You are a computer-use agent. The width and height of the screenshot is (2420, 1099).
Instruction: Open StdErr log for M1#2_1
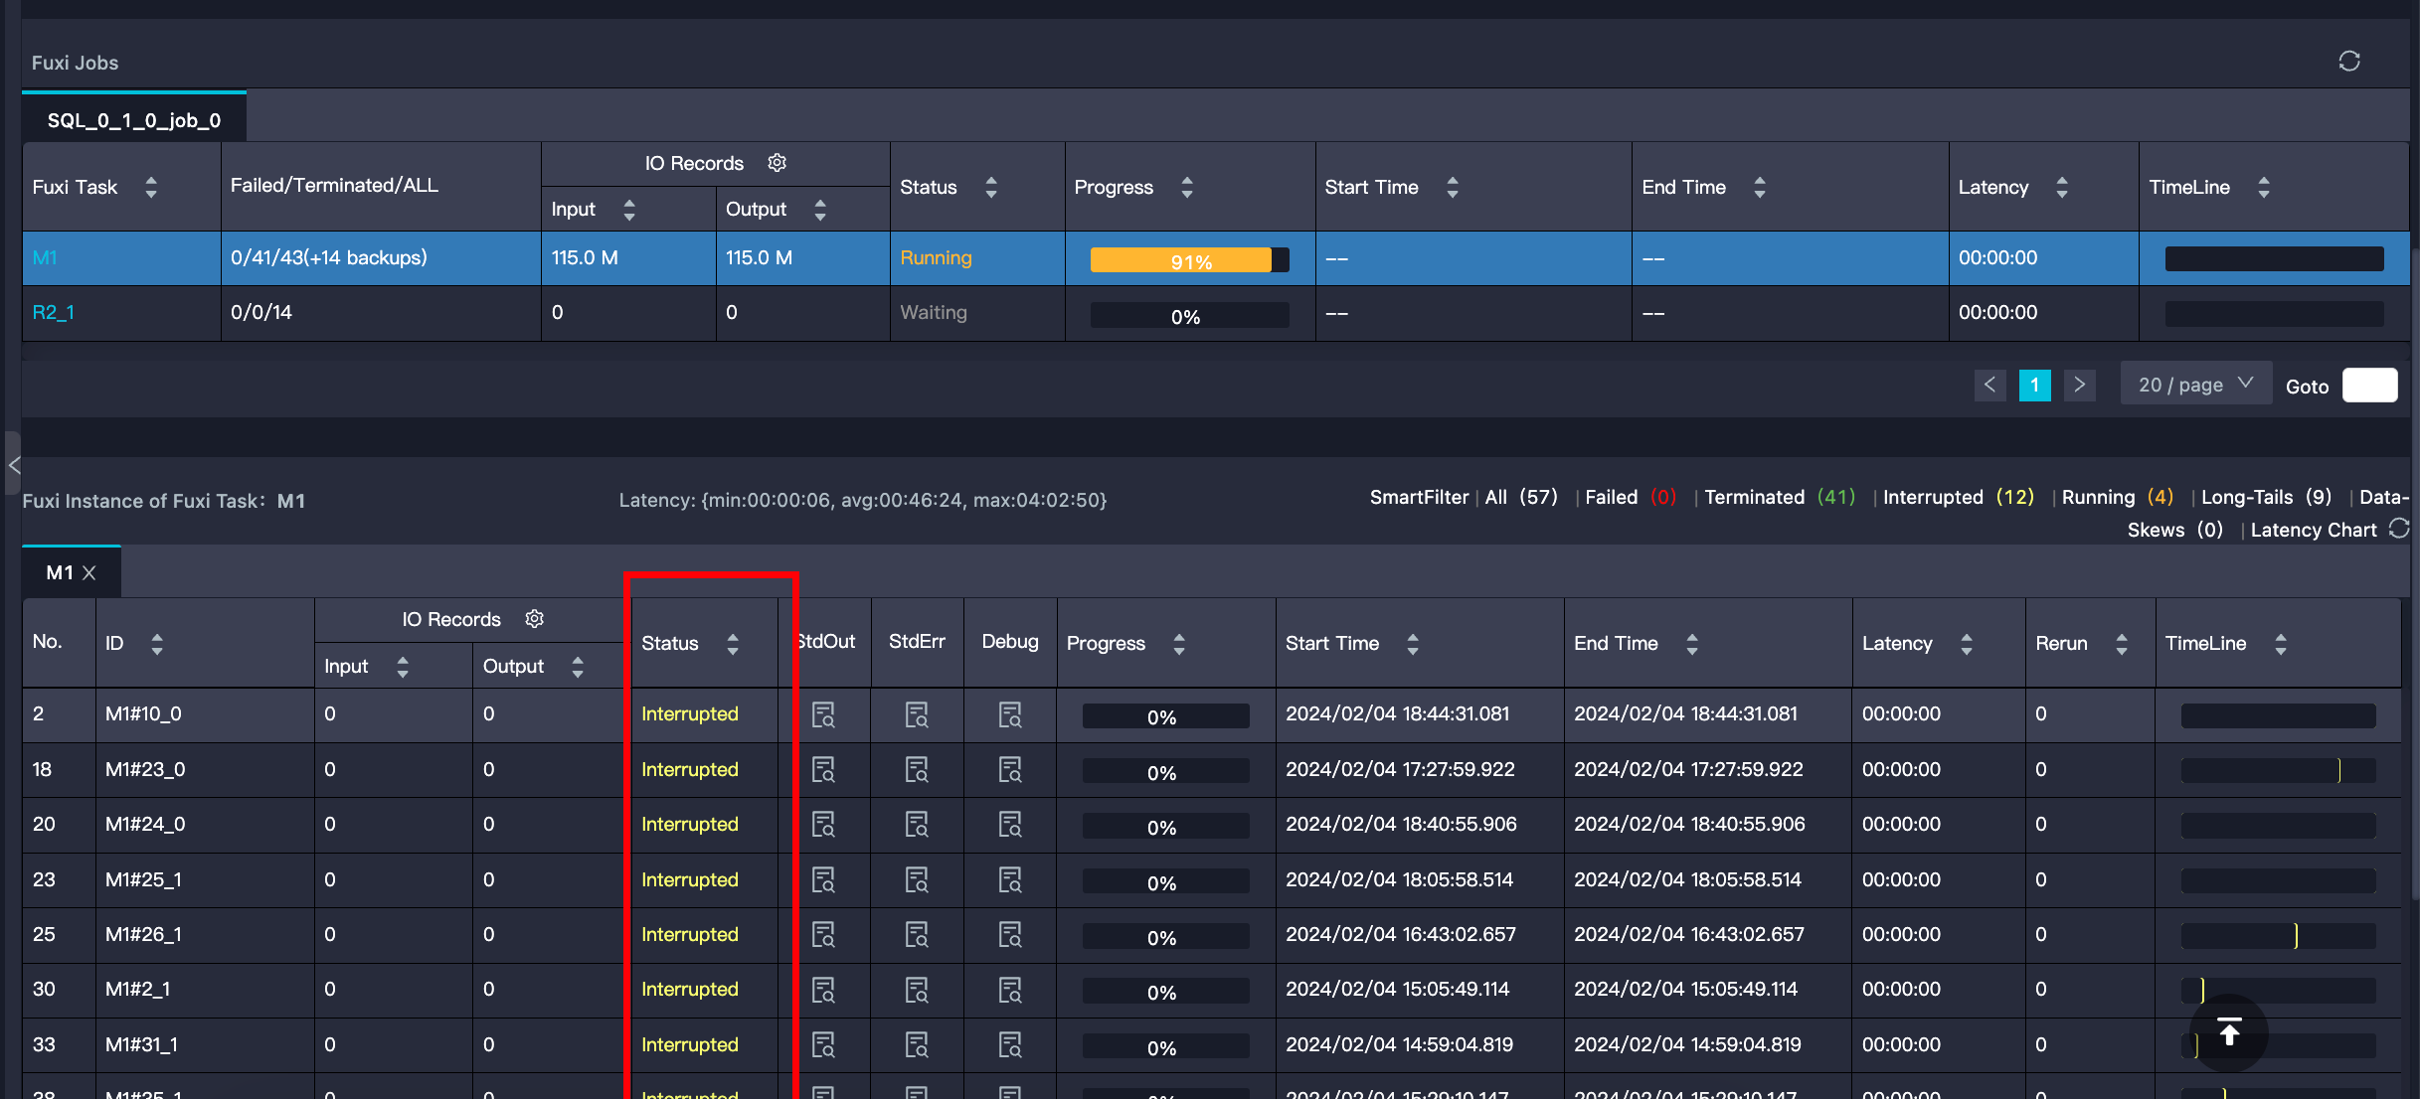click(917, 990)
